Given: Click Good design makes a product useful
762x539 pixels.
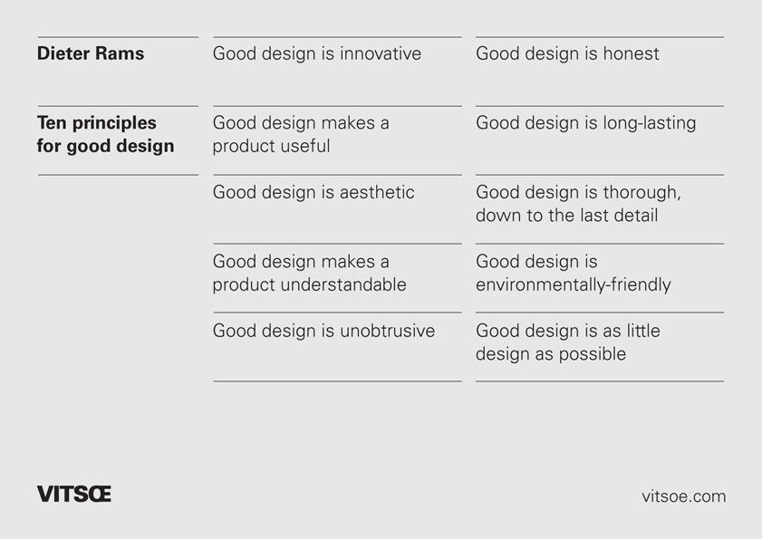Looking at the screenshot, I should (x=301, y=134).
